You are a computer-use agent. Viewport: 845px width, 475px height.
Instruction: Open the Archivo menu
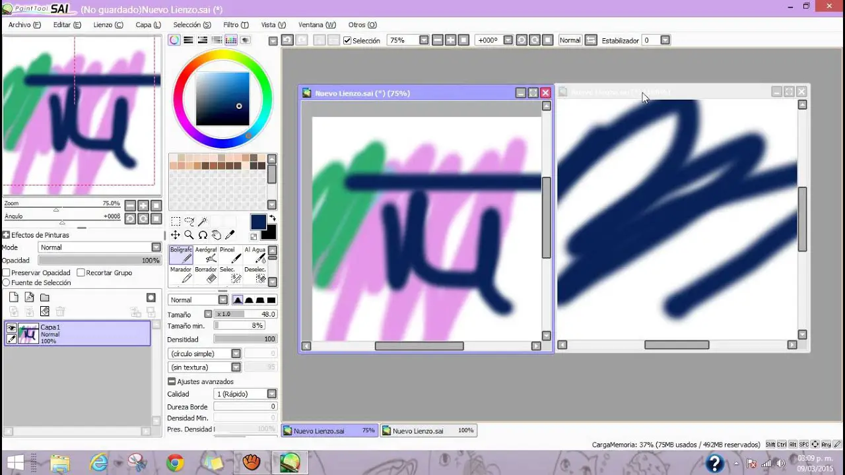pos(24,25)
